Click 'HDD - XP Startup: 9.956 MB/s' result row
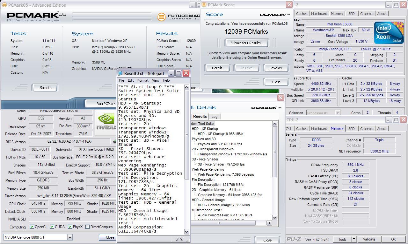Screen dimensions: 408x244 click(220, 134)
